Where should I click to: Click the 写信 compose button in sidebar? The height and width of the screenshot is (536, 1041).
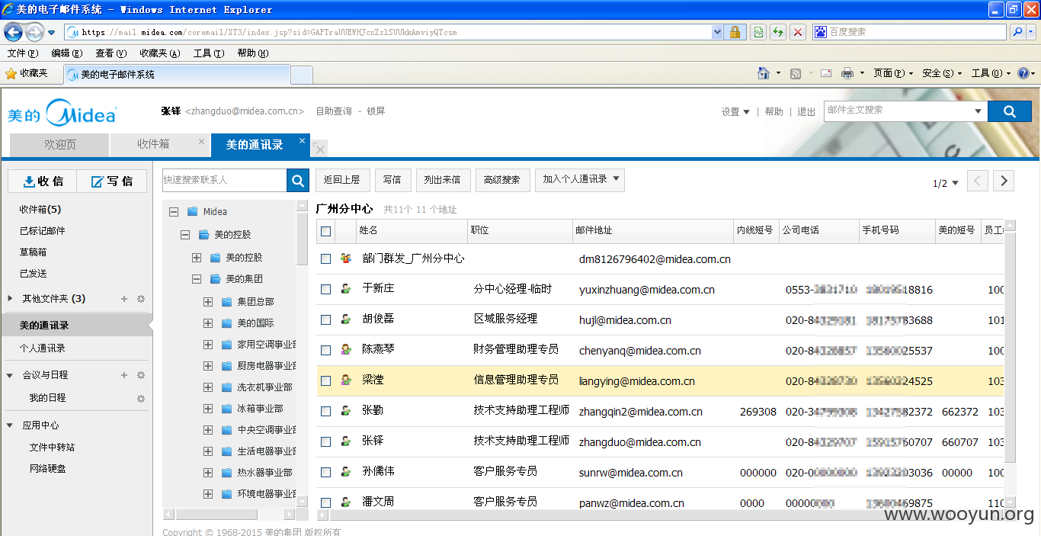[111, 181]
